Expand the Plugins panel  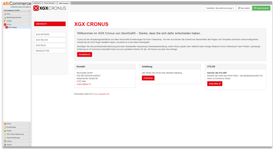coord(29,131)
